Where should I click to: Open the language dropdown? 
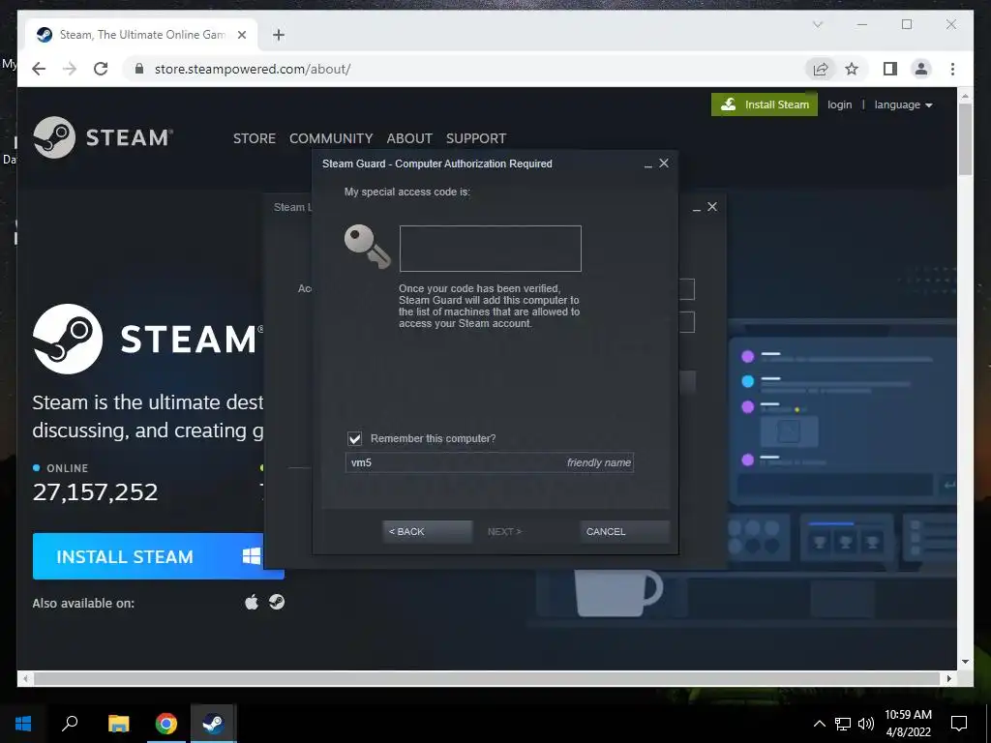pos(903,104)
